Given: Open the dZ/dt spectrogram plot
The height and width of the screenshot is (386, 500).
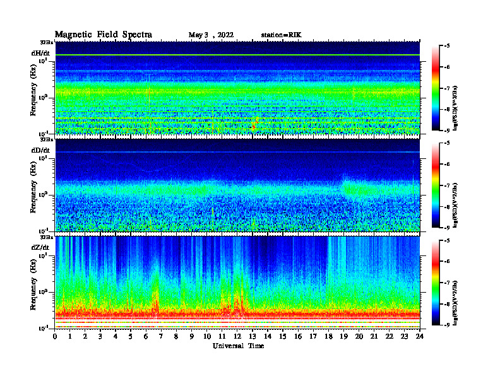Looking at the screenshot, I should (237, 283).
